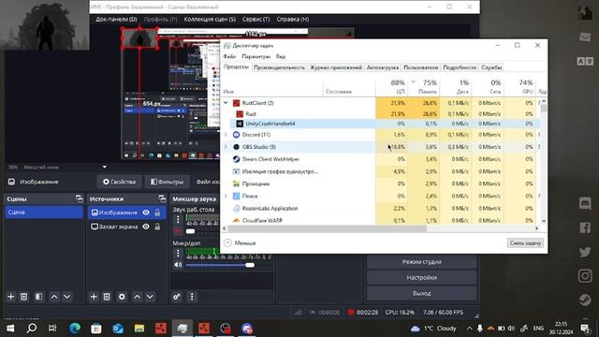
Task: Open File Explorer from taskbar
Action: [x=139, y=329]
